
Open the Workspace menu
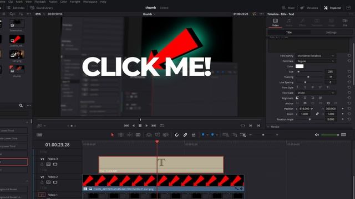coord(90,2)
